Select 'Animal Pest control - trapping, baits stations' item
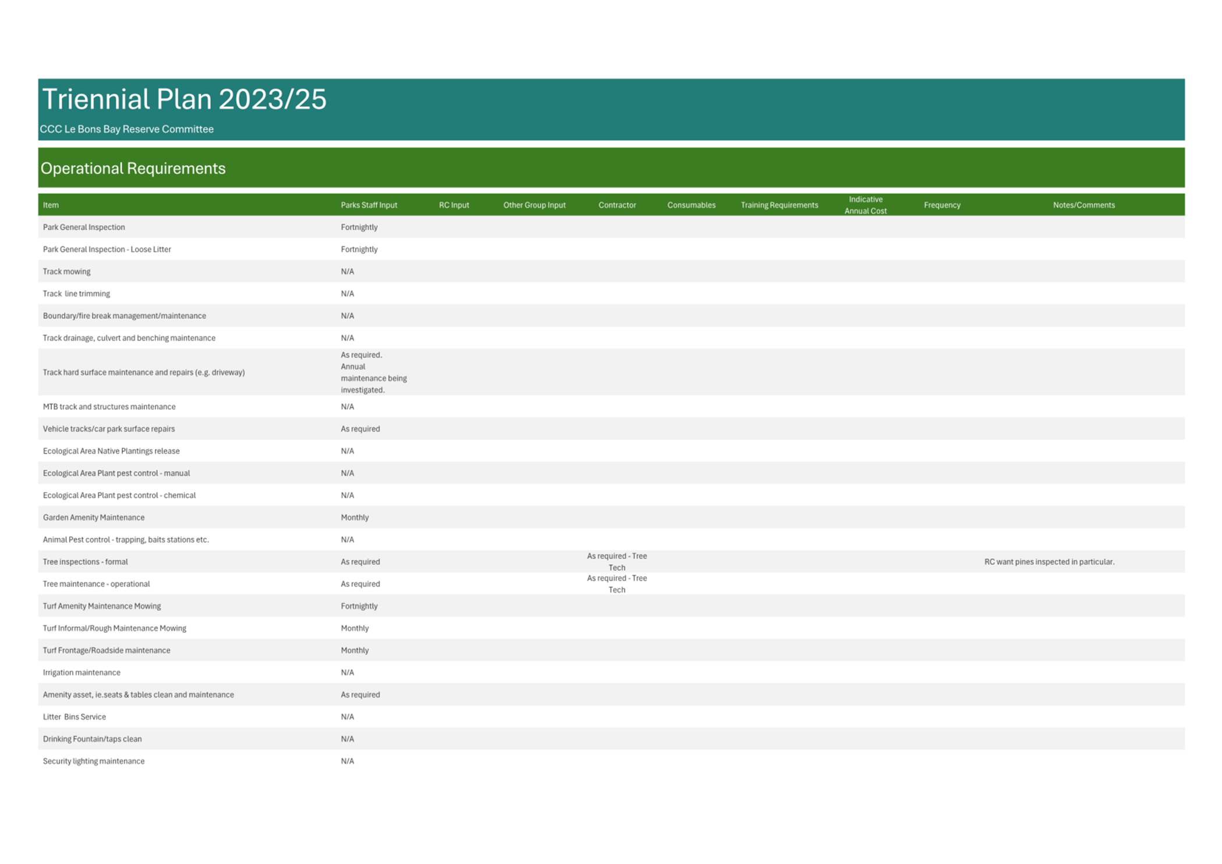This screenshot has height=864, width=1222. coord(126,539)
